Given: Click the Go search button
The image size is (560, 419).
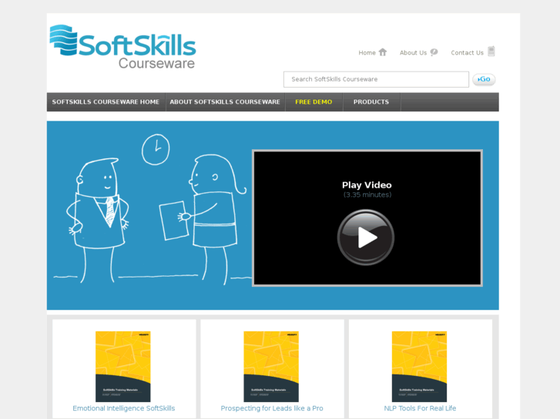Looking at the screenshot, I should click(x=484, y=79).
